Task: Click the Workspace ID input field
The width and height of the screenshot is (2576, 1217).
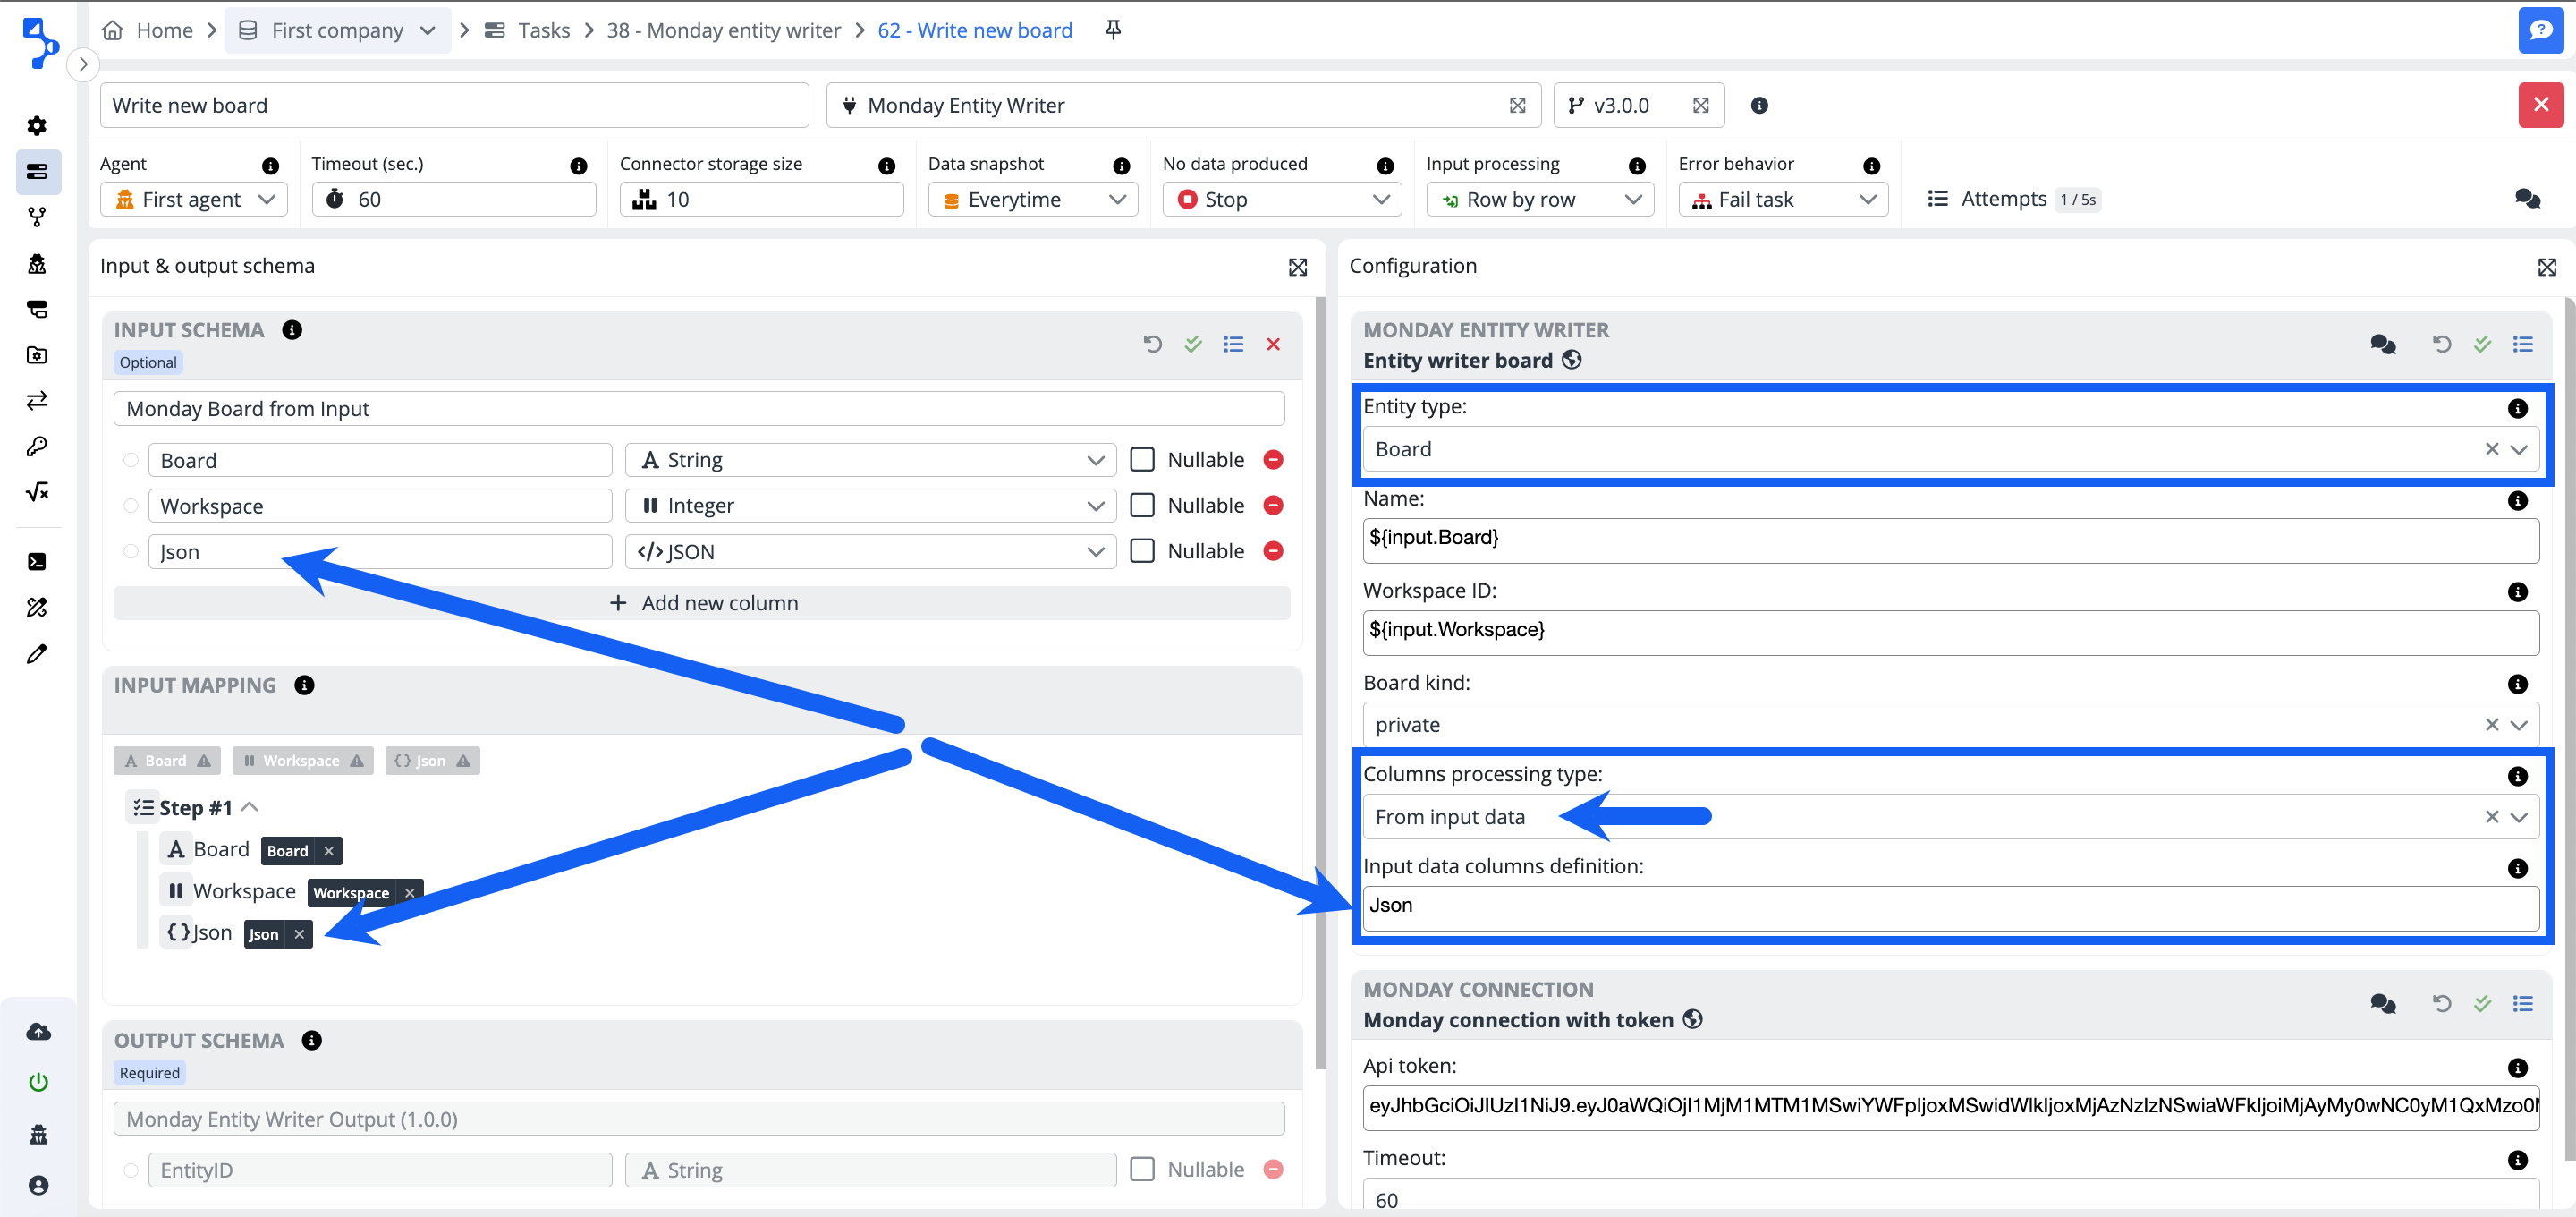Action: click(x=1949, y=631)
